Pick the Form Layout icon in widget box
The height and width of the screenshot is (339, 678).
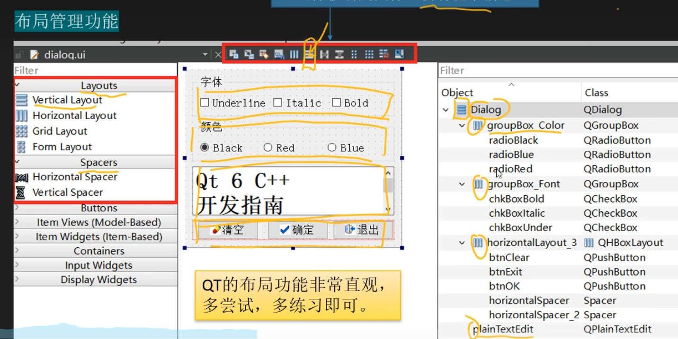[x=22, y=147]
